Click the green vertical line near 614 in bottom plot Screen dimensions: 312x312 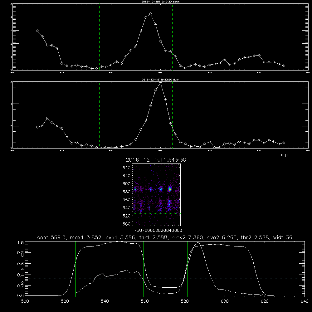pyautogui.click(x=253, y=269)
